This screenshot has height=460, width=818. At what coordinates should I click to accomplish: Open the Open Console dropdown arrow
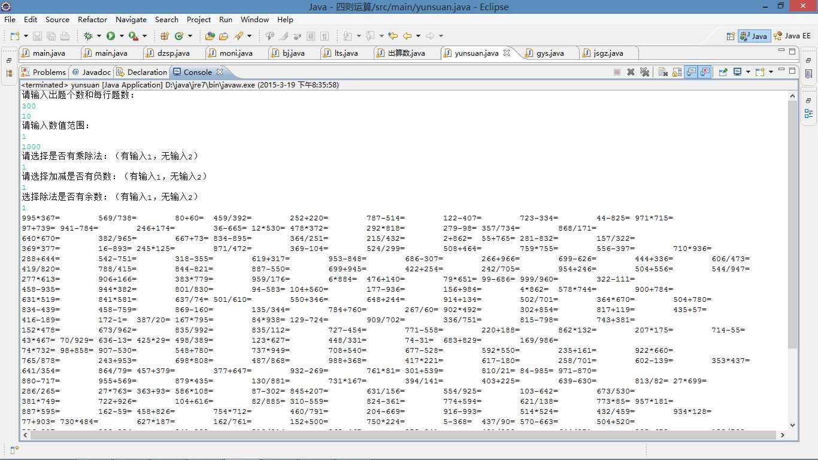[770, 72]
